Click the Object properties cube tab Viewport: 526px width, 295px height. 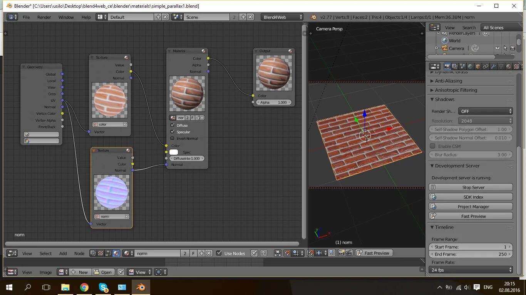(478, 66)
